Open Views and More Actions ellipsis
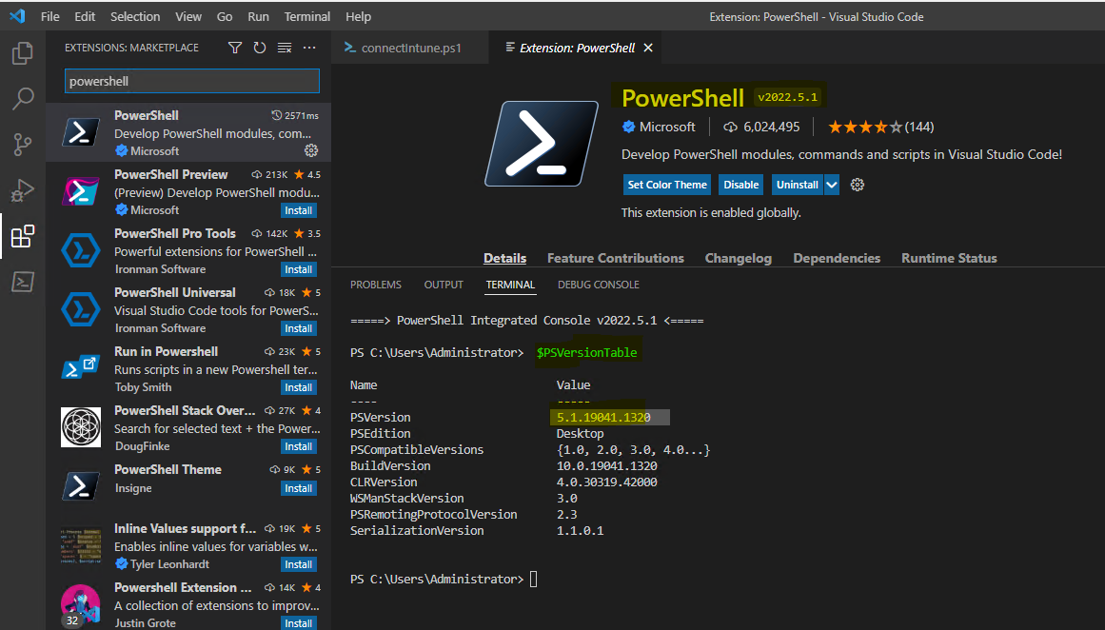Screen dimensions: 1105x630 pos(309,48)
